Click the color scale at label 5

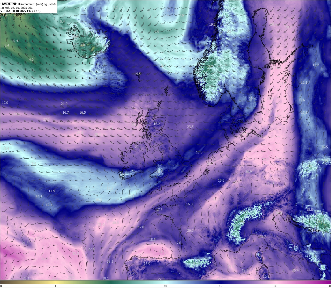pyautogui.click(x=110, y=286)
